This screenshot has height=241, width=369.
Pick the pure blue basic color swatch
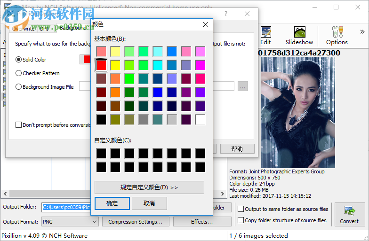point(158,92)
